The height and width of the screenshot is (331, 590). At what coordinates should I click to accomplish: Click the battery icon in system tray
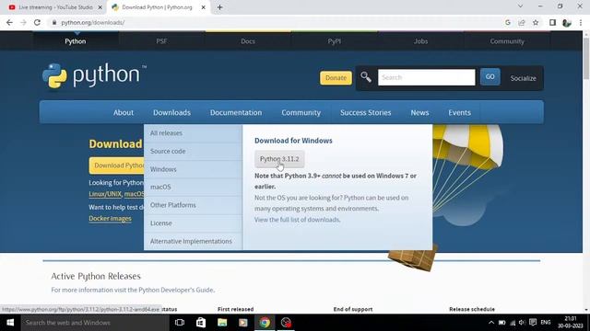pos(501,323)
